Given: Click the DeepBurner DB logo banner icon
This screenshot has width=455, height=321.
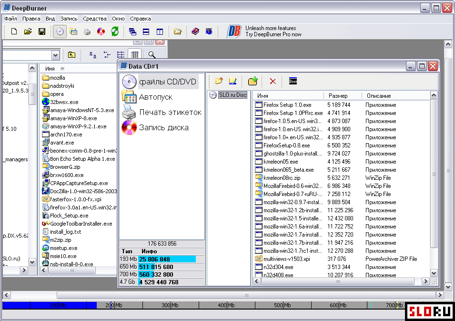Looking at the screenshot, I should [x=234, y=31].
